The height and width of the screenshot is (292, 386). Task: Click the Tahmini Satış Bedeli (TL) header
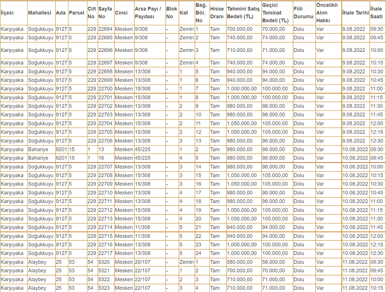point(243,12)
